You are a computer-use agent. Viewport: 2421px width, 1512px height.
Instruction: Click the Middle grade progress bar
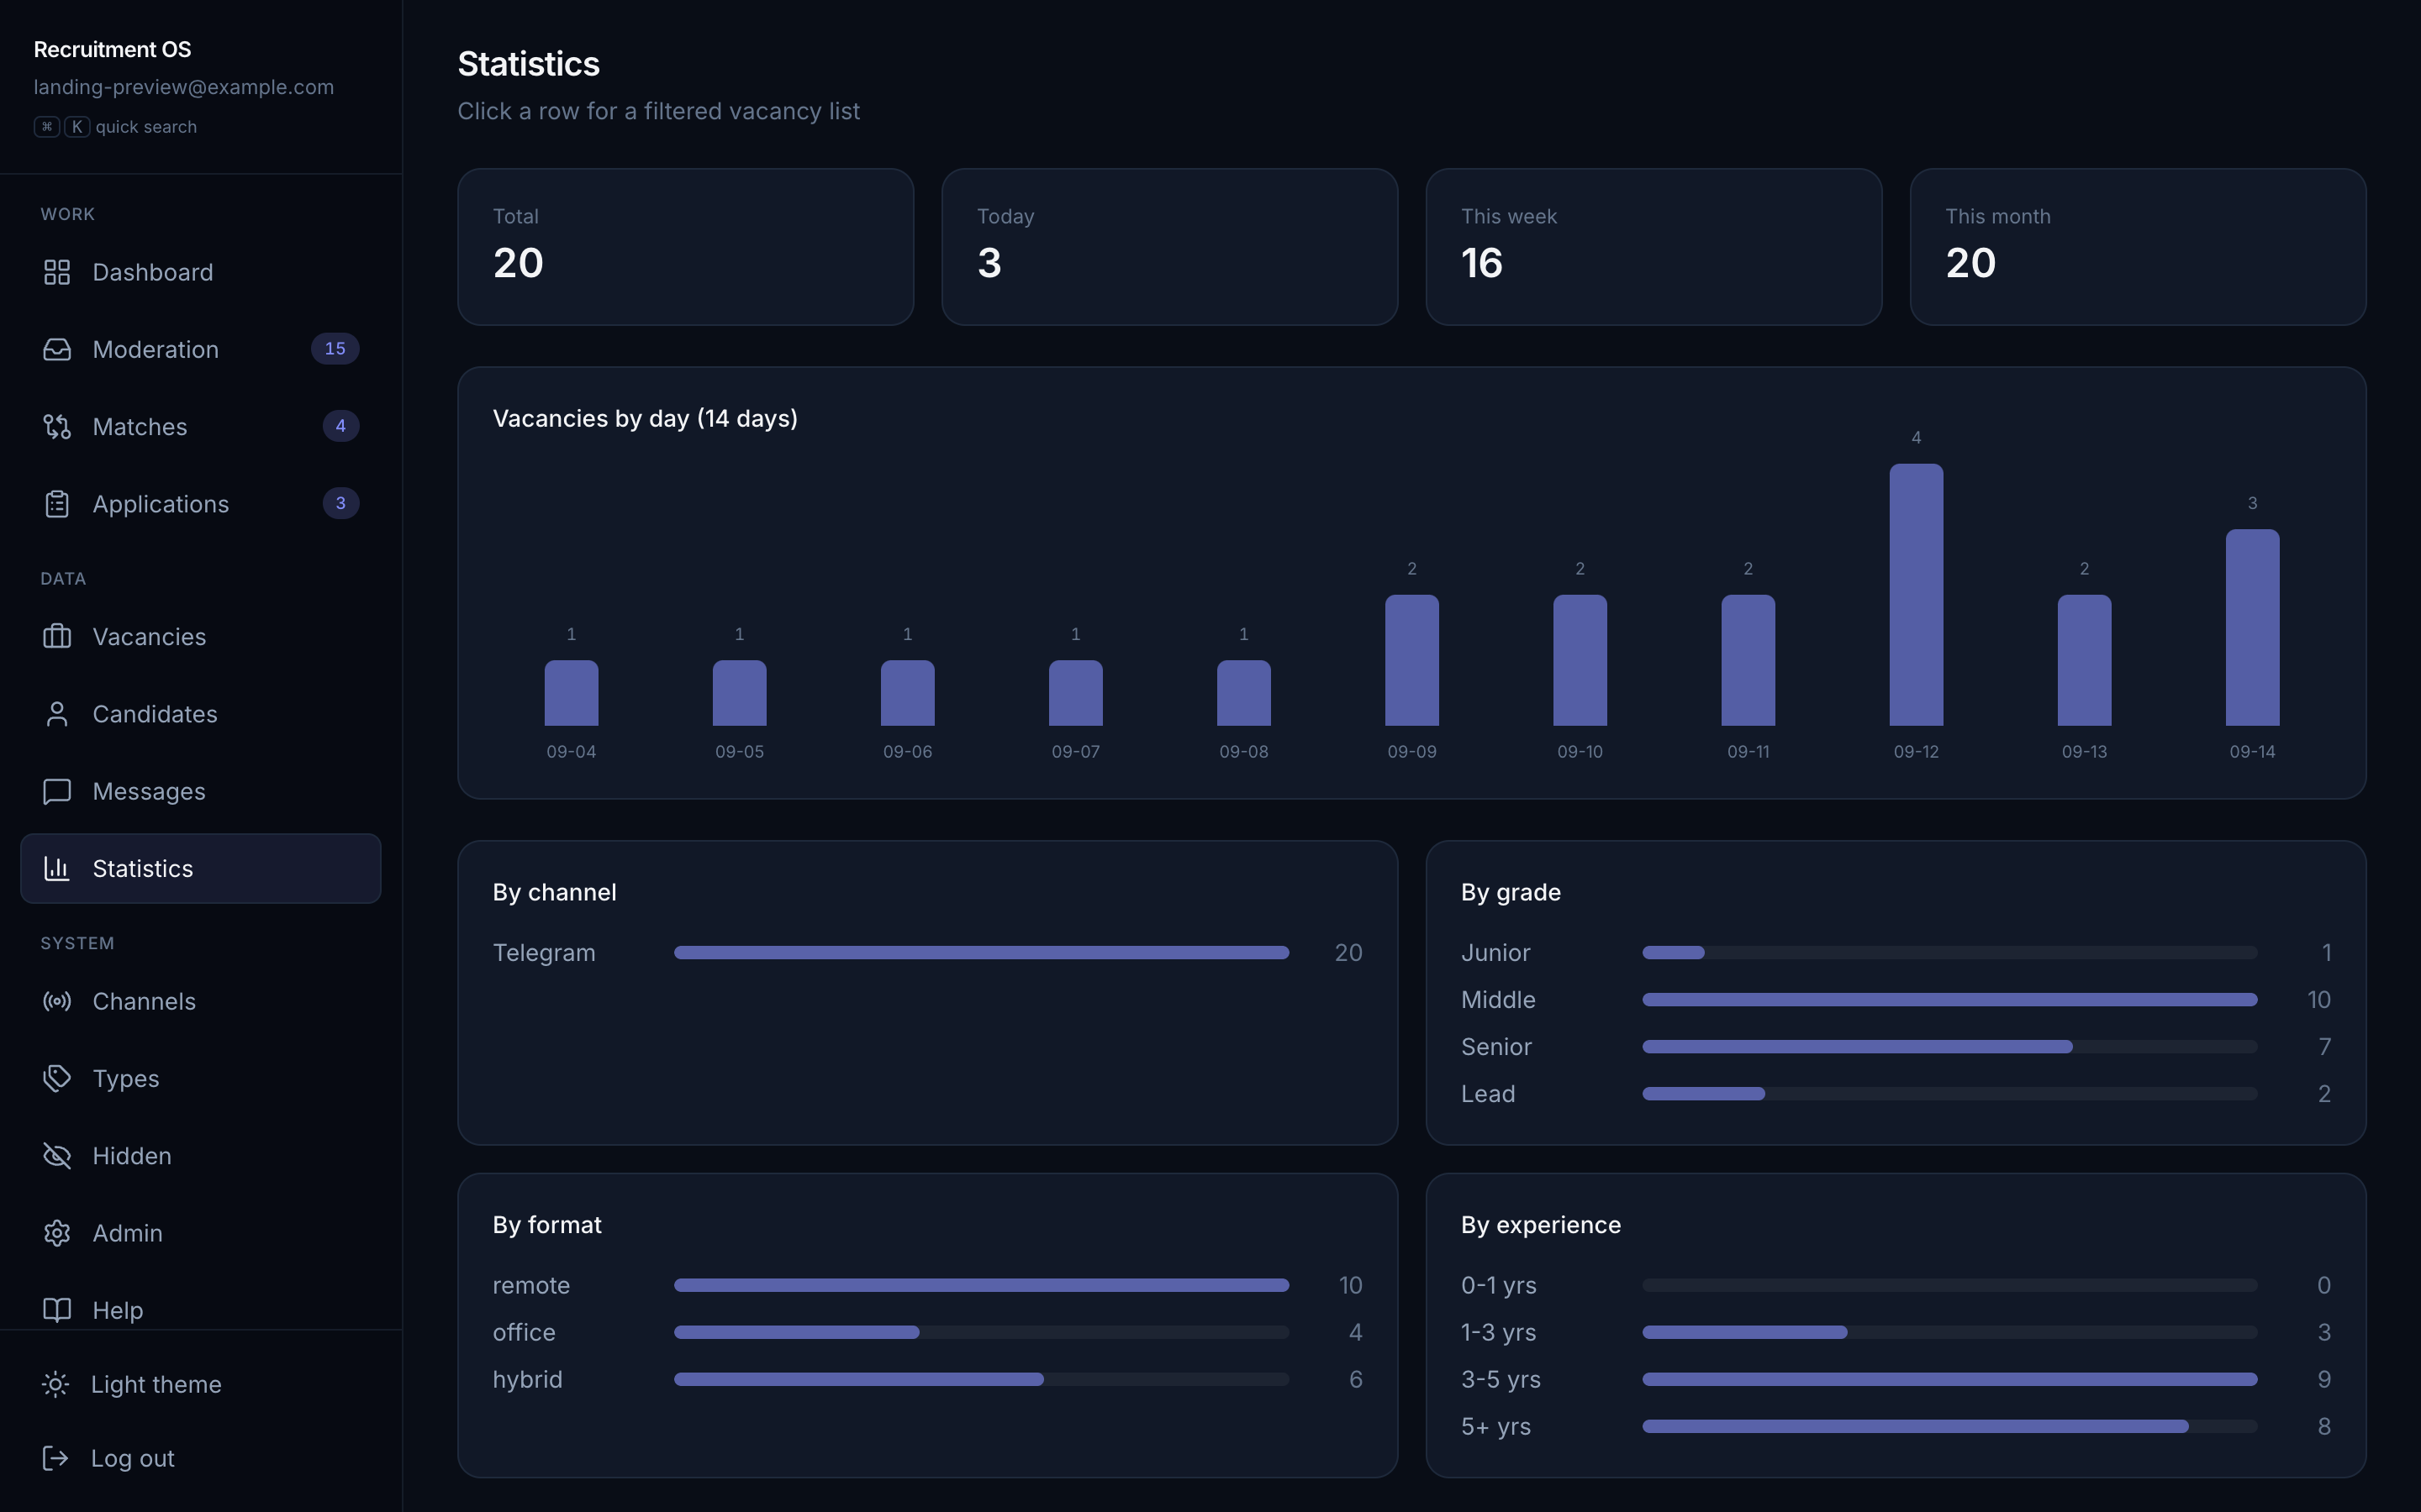tap(1949, 1000)
